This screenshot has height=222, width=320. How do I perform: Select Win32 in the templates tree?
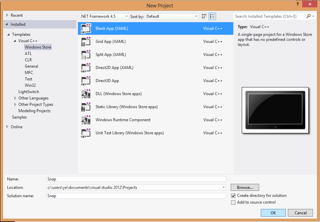[30, 85]
